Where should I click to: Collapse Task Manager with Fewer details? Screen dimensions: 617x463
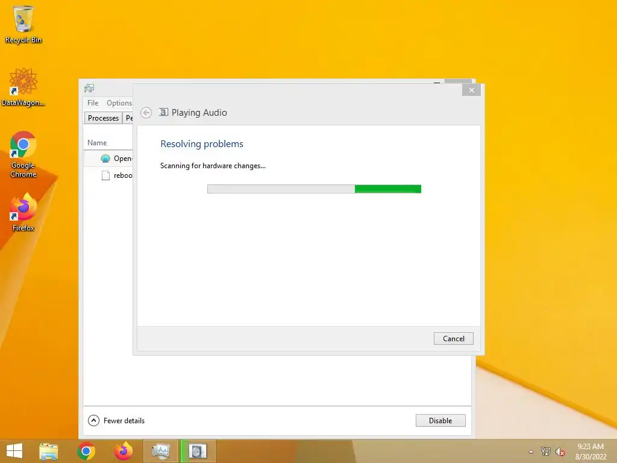click(x=116, y=420)
